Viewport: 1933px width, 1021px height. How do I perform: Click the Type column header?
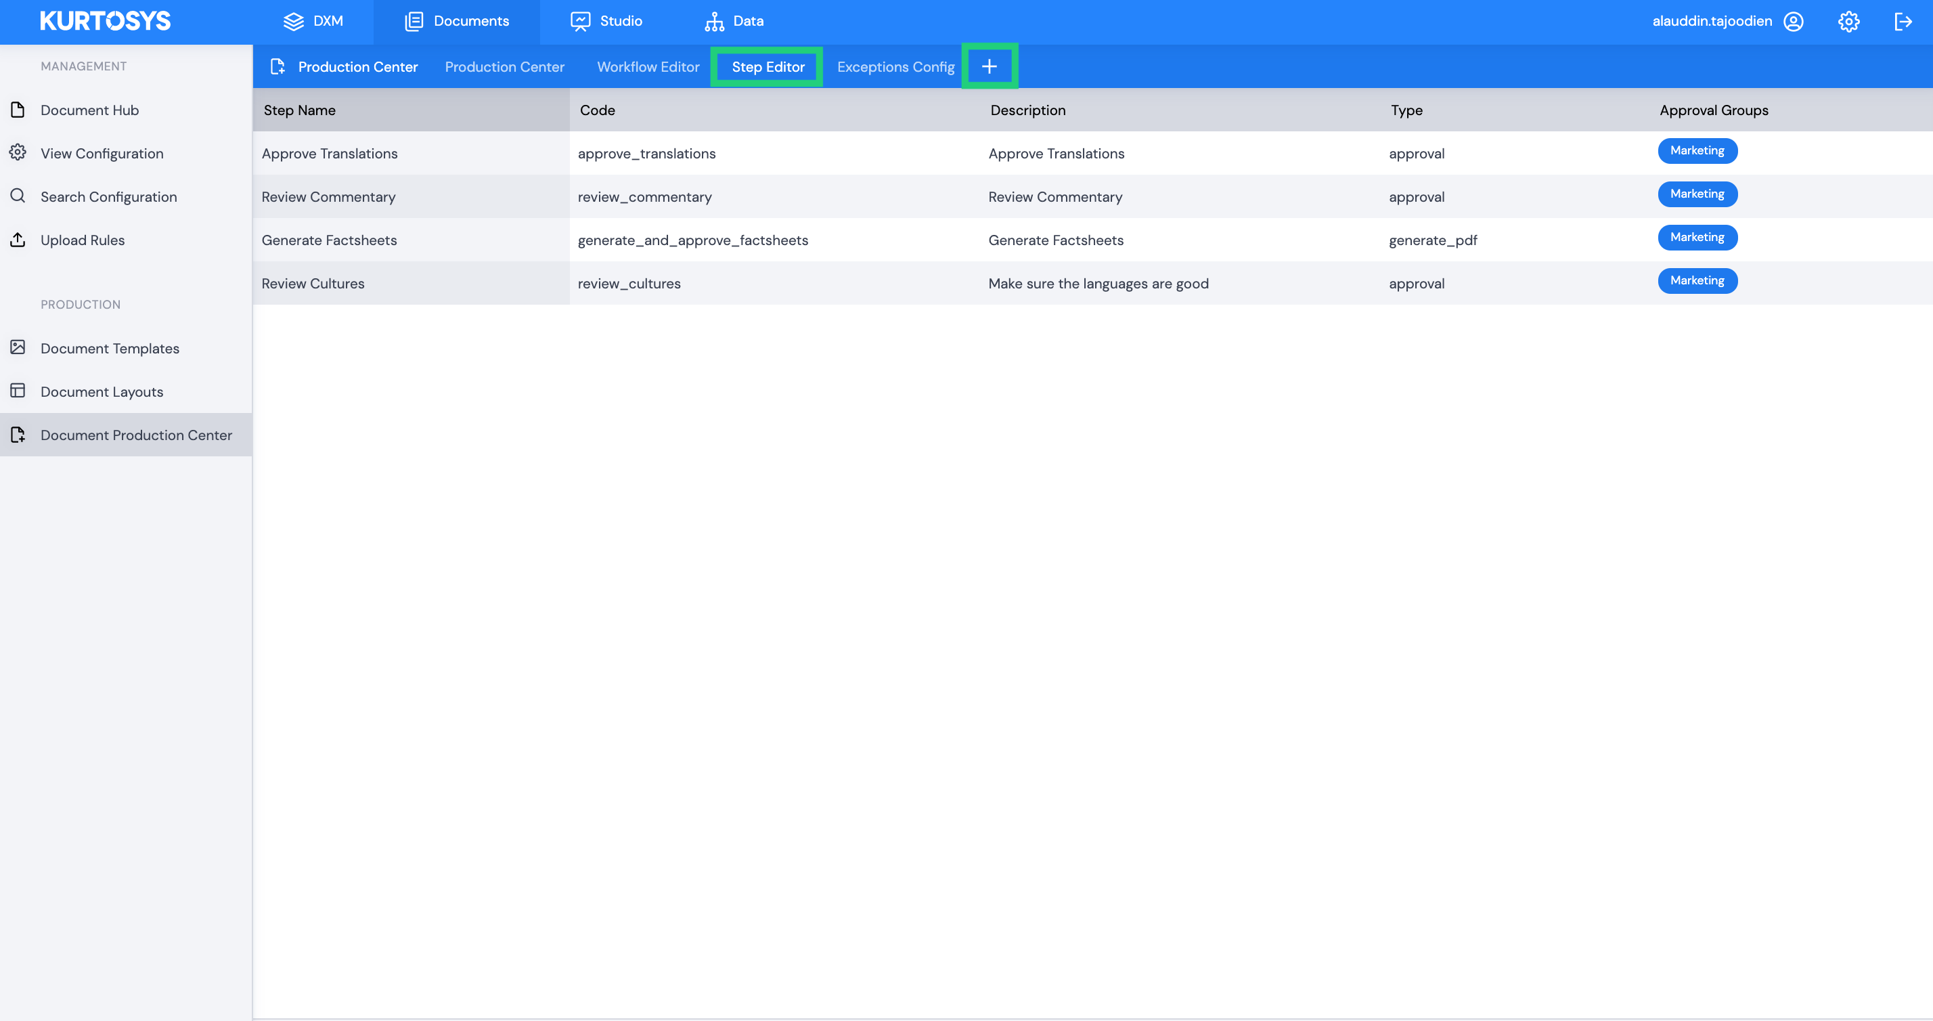click(x=1406, y=110)
